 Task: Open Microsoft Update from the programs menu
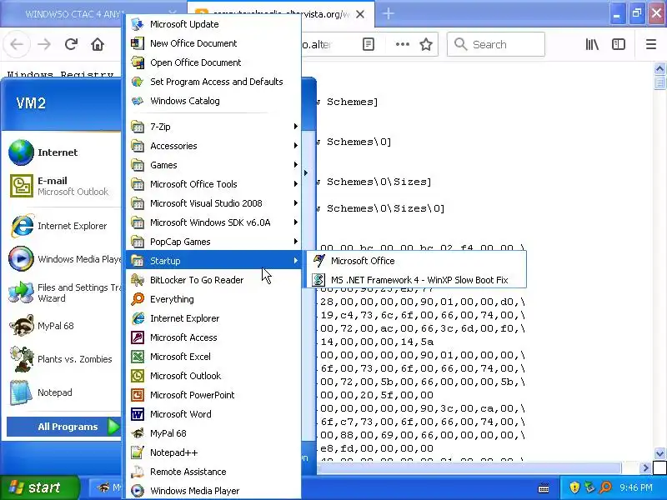pyautogui.click(x=213, y=24)
